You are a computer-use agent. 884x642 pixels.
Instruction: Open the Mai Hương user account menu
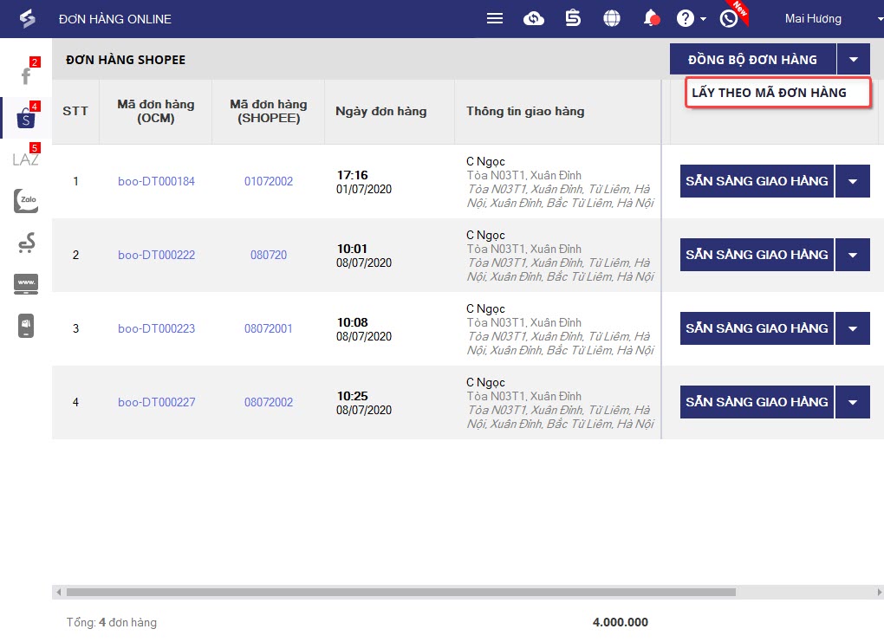pyautogui.click(x=813, y=18)
